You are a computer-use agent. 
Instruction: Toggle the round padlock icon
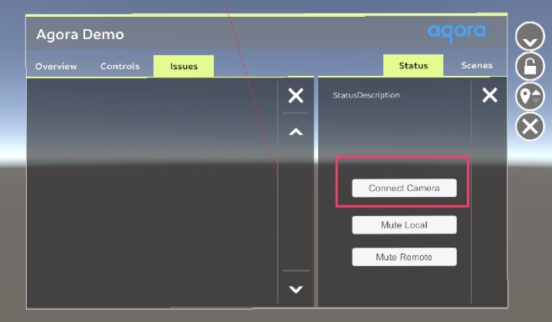[x=530, y=66]
